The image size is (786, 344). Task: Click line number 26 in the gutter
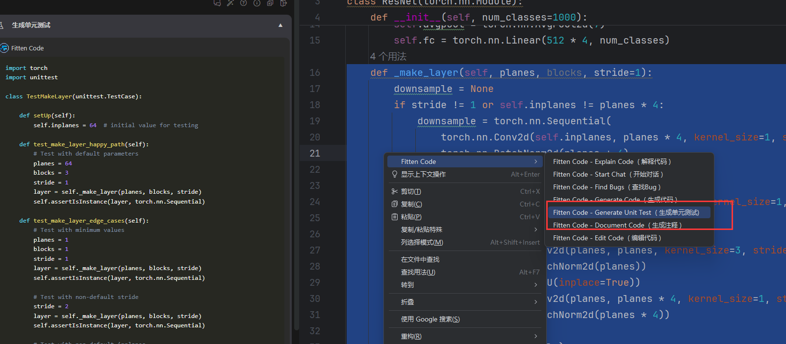coord(315,234)
